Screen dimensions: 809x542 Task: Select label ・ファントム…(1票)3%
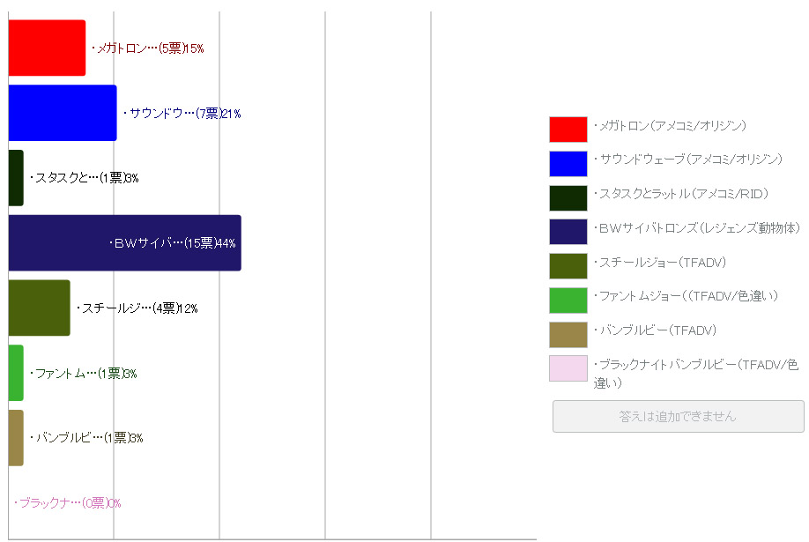[83, 373]
